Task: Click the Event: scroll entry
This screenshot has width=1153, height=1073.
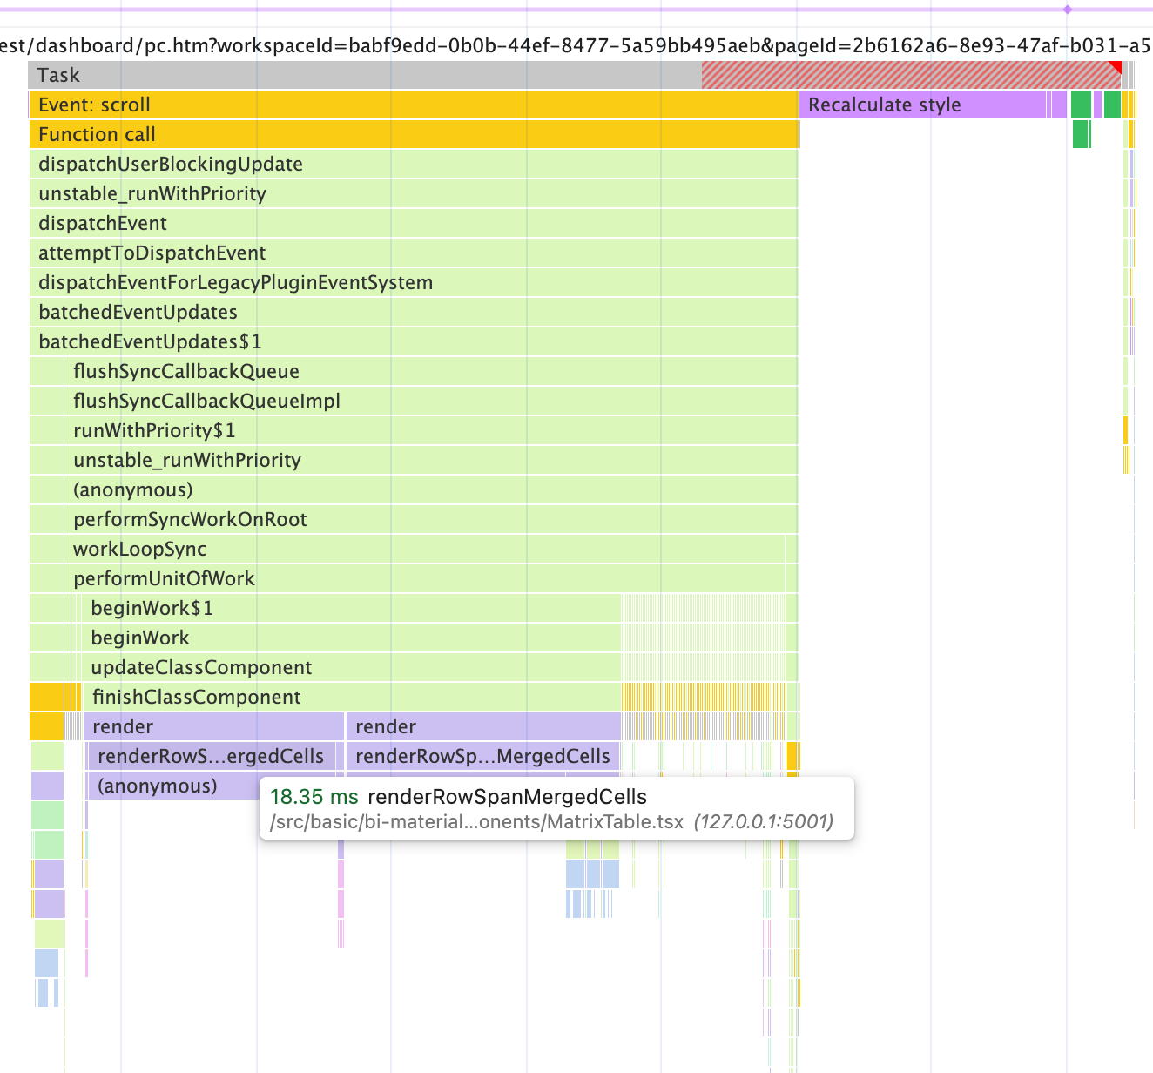Action: tap(414, 105)
